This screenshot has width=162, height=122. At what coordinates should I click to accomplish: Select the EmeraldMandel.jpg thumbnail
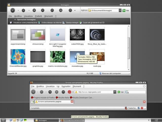[18, 57]
